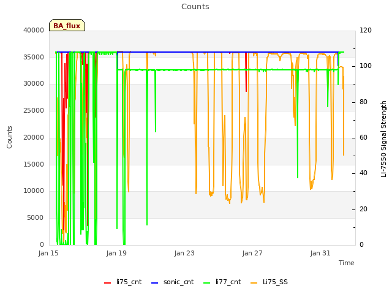Image resolution: width=392 pixels, height=294 pixels.
Task: Click the 'Jan 23' x-axis tick label
Action: pos(184,253)
